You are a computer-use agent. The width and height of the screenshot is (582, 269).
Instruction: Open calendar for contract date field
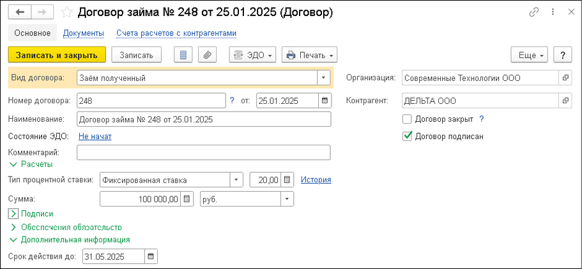point(325,100)
